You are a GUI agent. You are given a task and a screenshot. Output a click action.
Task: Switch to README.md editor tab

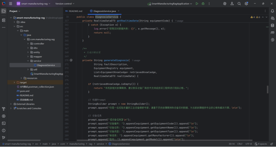74,11
